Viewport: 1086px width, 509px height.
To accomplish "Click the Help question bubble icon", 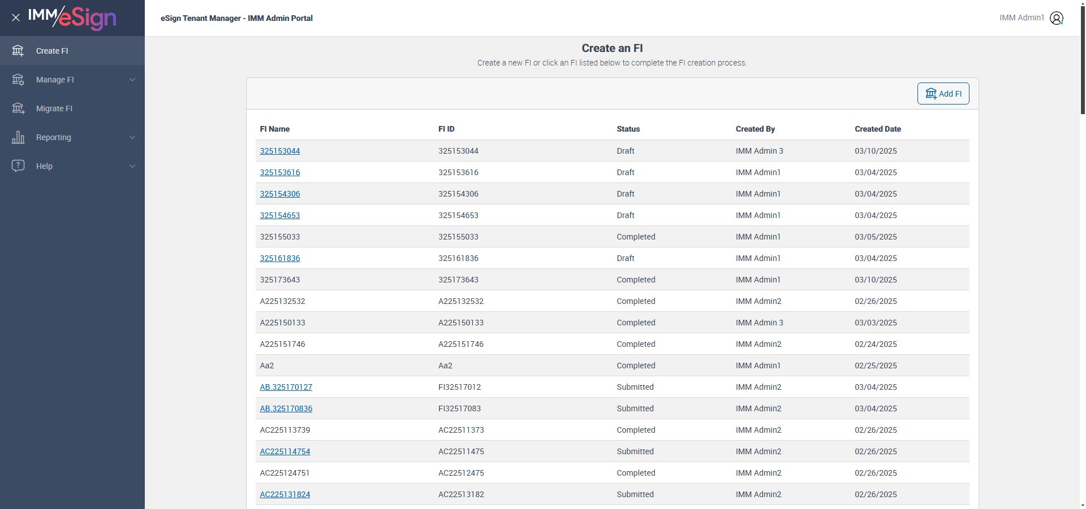I will click(18, 166).
